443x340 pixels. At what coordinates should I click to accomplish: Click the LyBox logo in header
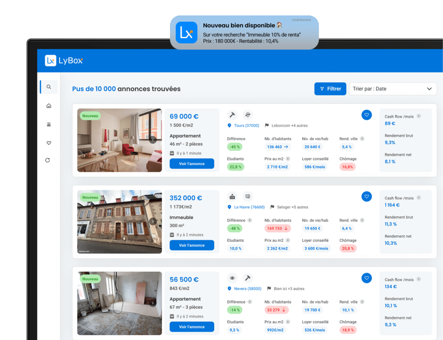point(64,61)
